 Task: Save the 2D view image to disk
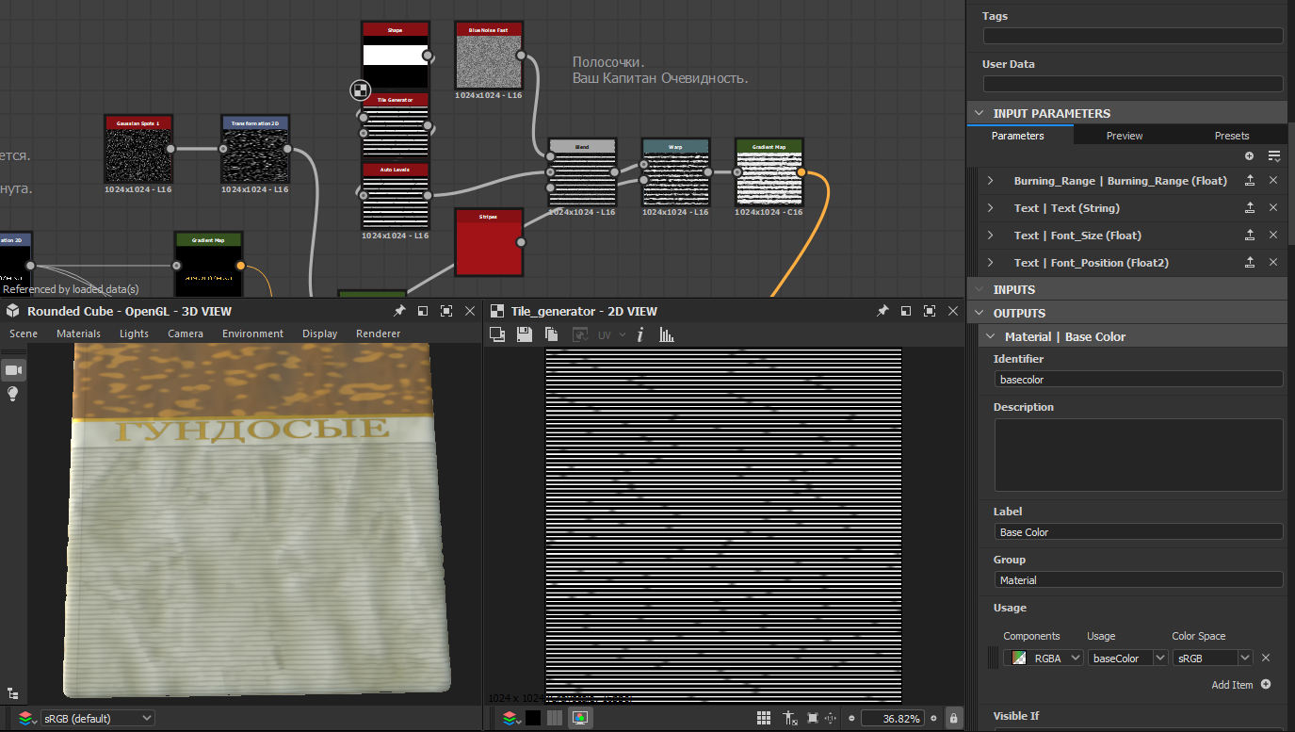(x=525, y=334)
